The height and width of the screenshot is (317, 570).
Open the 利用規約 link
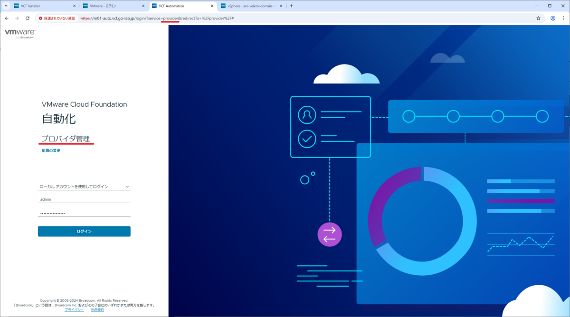click(x=97, y=309)
